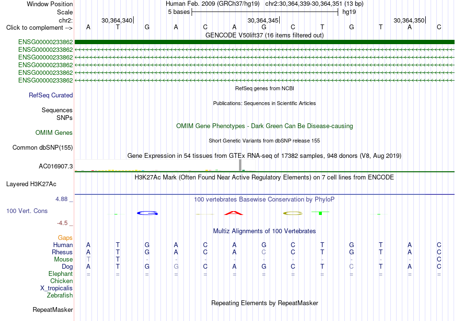Click the GTEx tissue expression bar chart
This screenshot has width=455, height=321.
[x=165, y=165]
